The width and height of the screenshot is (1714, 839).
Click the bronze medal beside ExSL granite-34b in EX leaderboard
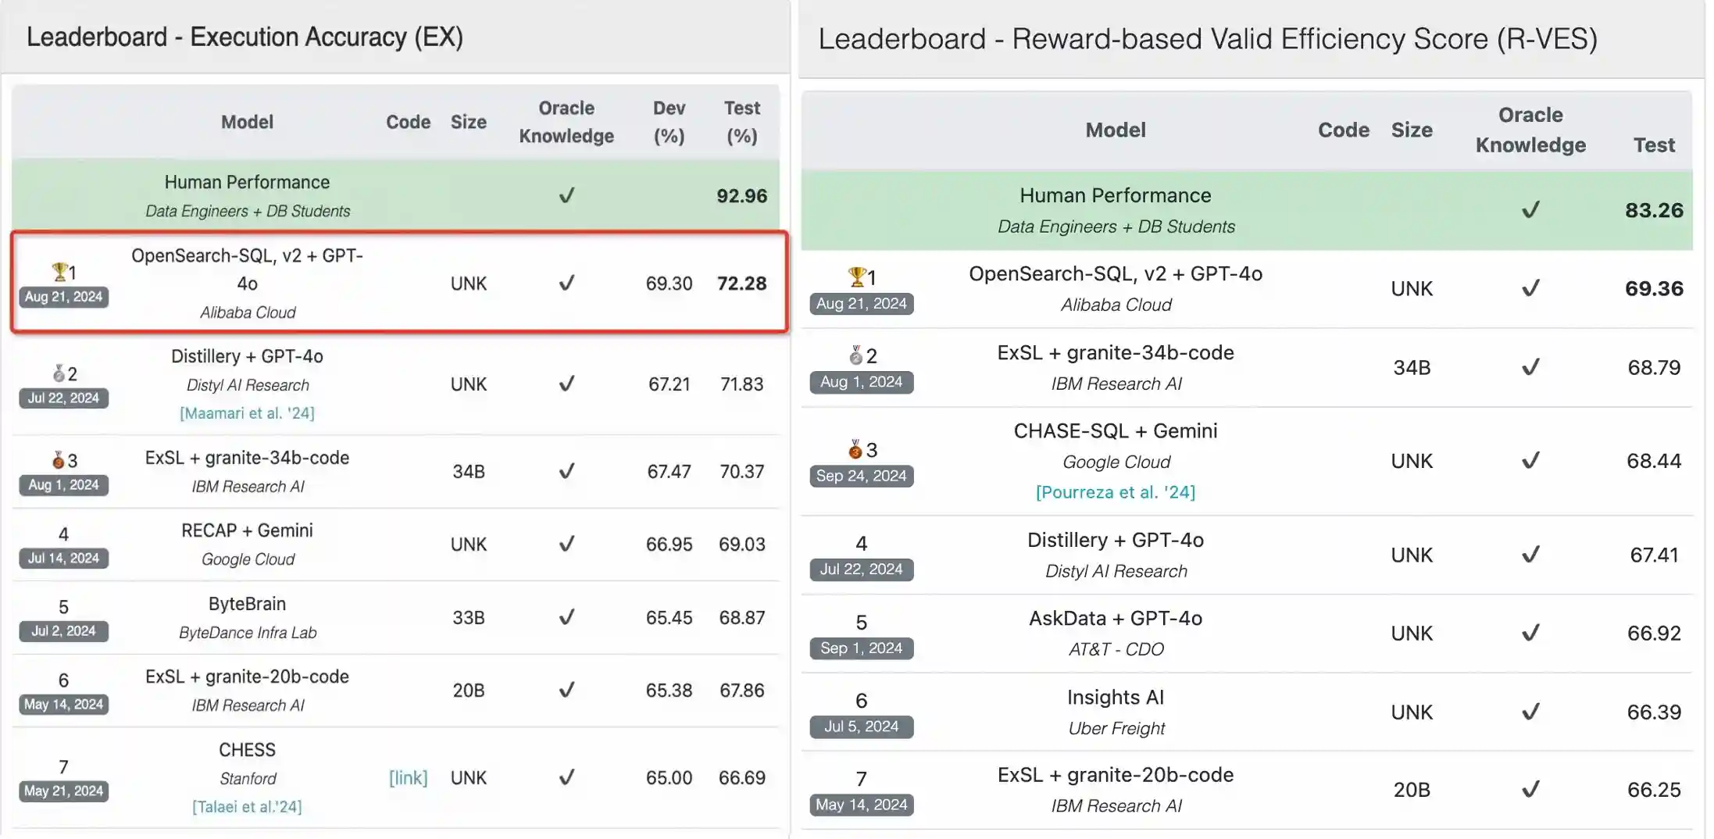58,460
